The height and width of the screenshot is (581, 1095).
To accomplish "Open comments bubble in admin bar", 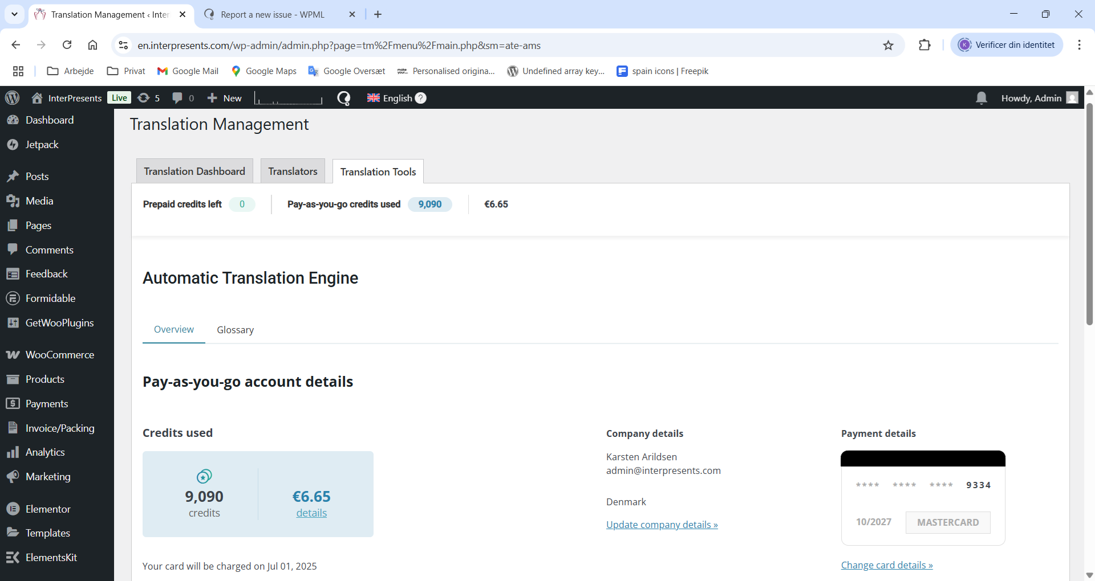I will click(183, 98).
